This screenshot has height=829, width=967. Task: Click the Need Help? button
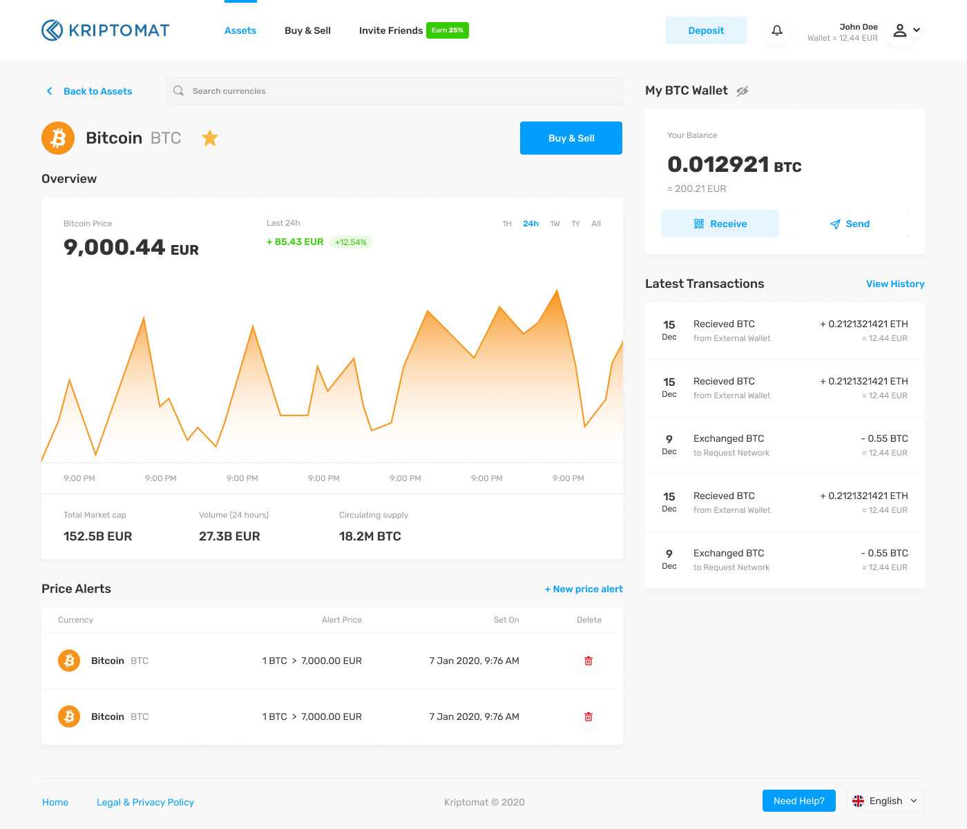tap(799, 801)
